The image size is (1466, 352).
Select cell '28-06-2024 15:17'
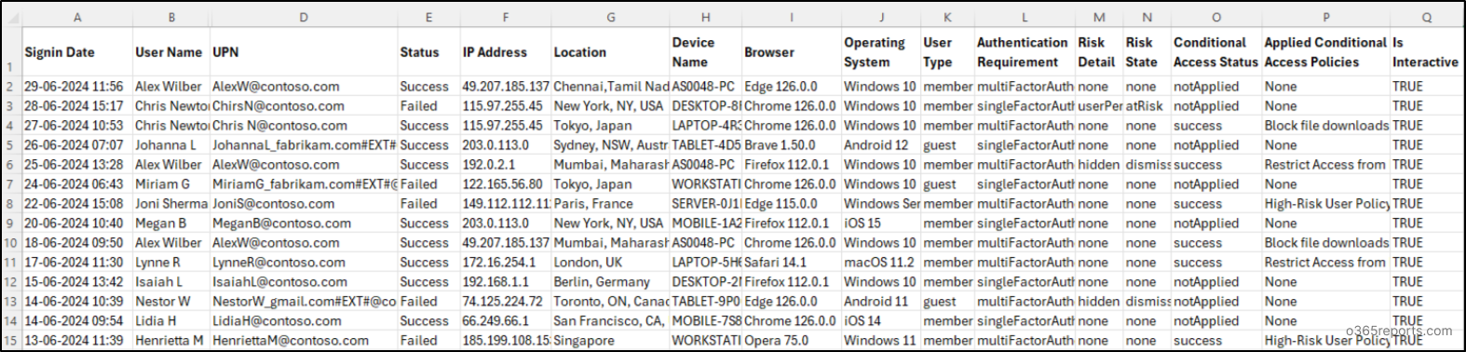[x=76, y=106]
